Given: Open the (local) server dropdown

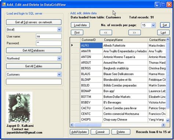Looking at the screenshot, I should click(59, 29).
